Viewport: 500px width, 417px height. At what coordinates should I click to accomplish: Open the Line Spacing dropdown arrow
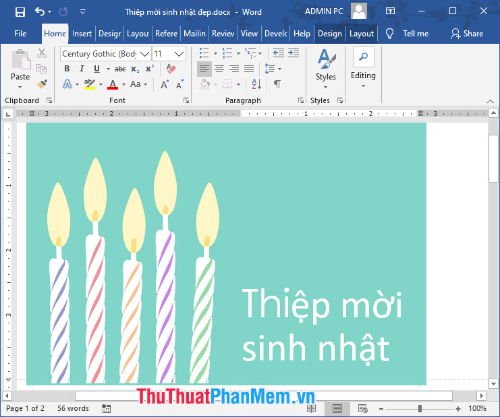tap(279, 69)
